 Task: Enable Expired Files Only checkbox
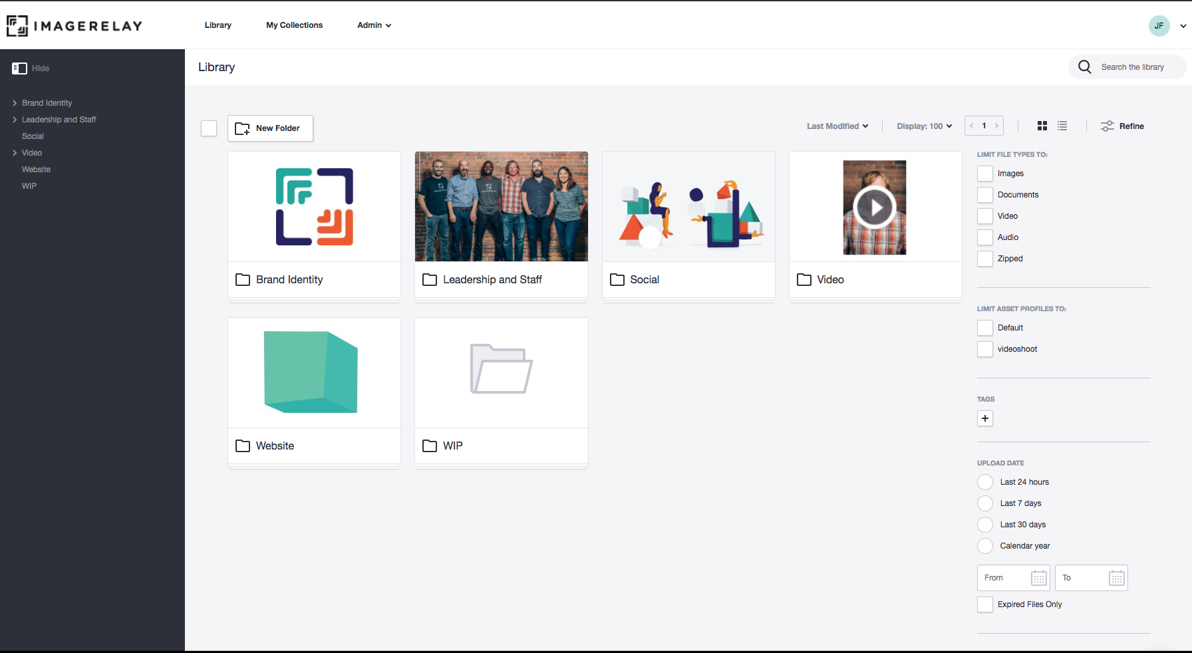pyautogui.click(x=985, y=604)
